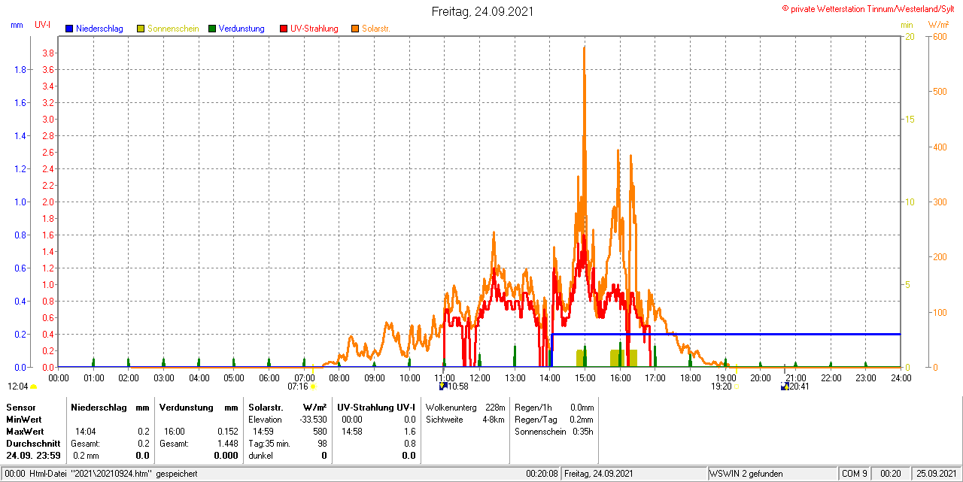Select the Niederschlag legend label
This screenshot has height=482, width=963.
pos(99,29)
